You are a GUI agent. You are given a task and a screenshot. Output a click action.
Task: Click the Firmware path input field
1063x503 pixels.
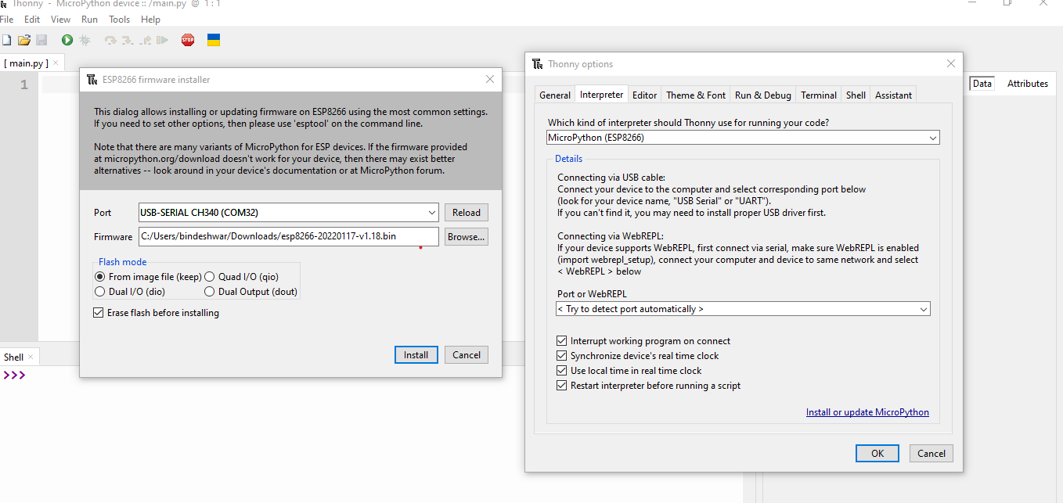point(288,236)
